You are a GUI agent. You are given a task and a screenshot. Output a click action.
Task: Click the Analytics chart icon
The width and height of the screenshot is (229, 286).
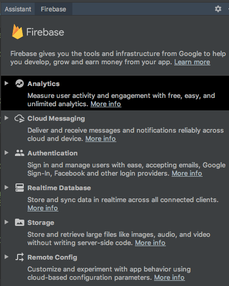point(20,83)
